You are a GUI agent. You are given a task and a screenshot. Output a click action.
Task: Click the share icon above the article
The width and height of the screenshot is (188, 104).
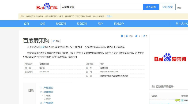pyautogui.click(x=144, y=36)
